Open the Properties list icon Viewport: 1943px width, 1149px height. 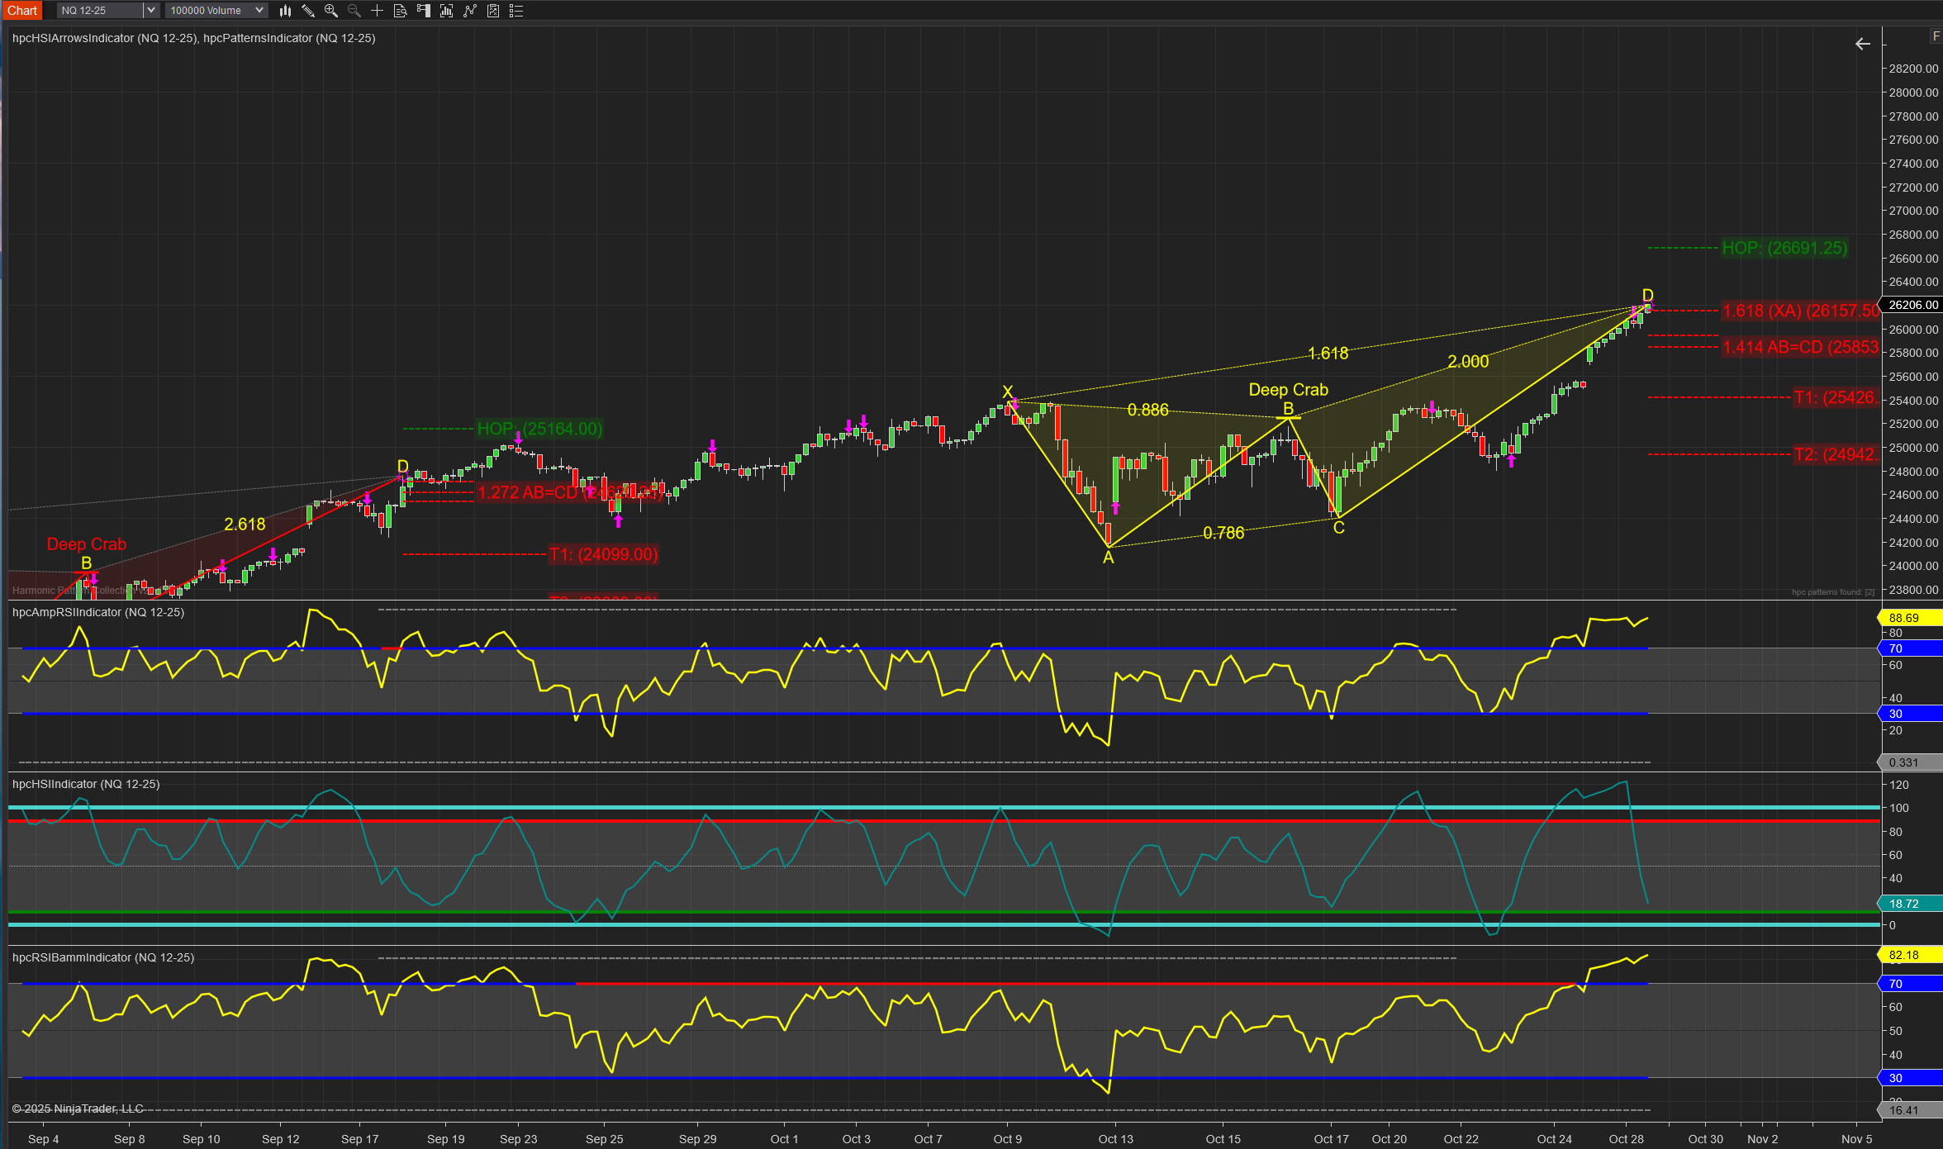click(516, 11)
